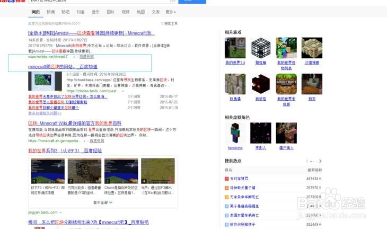Open the 我的世界手机版 text link
Viewport: 387px width, 229px height.
pos(286,101)
